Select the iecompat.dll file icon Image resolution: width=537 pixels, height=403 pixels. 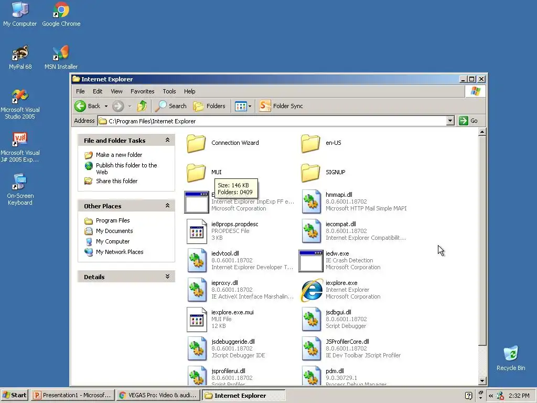pos(311,231)
